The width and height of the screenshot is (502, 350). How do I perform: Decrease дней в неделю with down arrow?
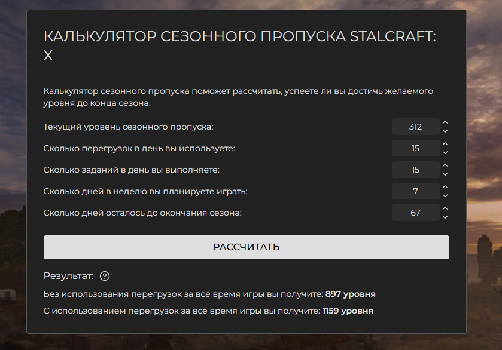point(445,195)
